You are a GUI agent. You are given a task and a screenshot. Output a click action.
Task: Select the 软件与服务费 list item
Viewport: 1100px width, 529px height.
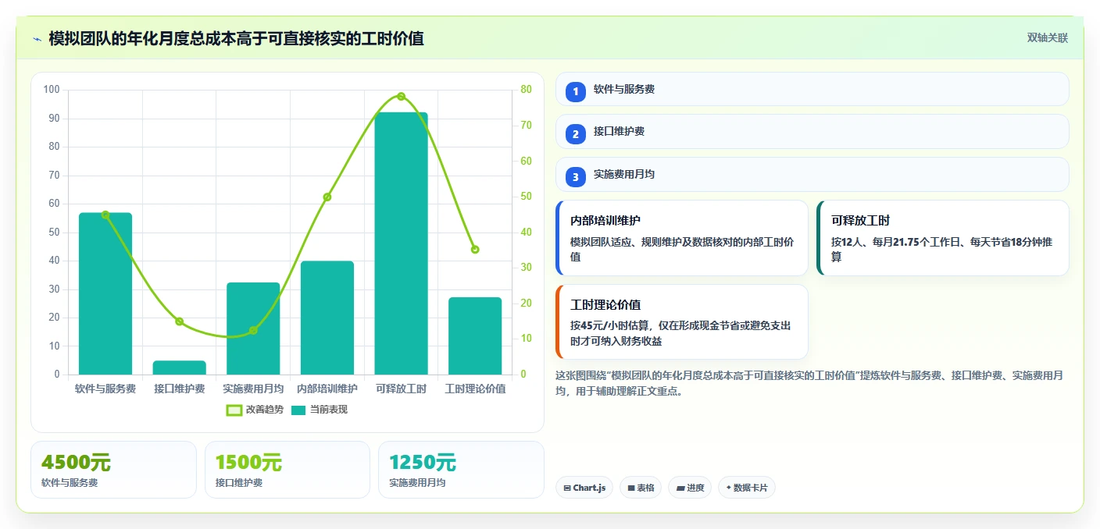[x=812, y=89]
